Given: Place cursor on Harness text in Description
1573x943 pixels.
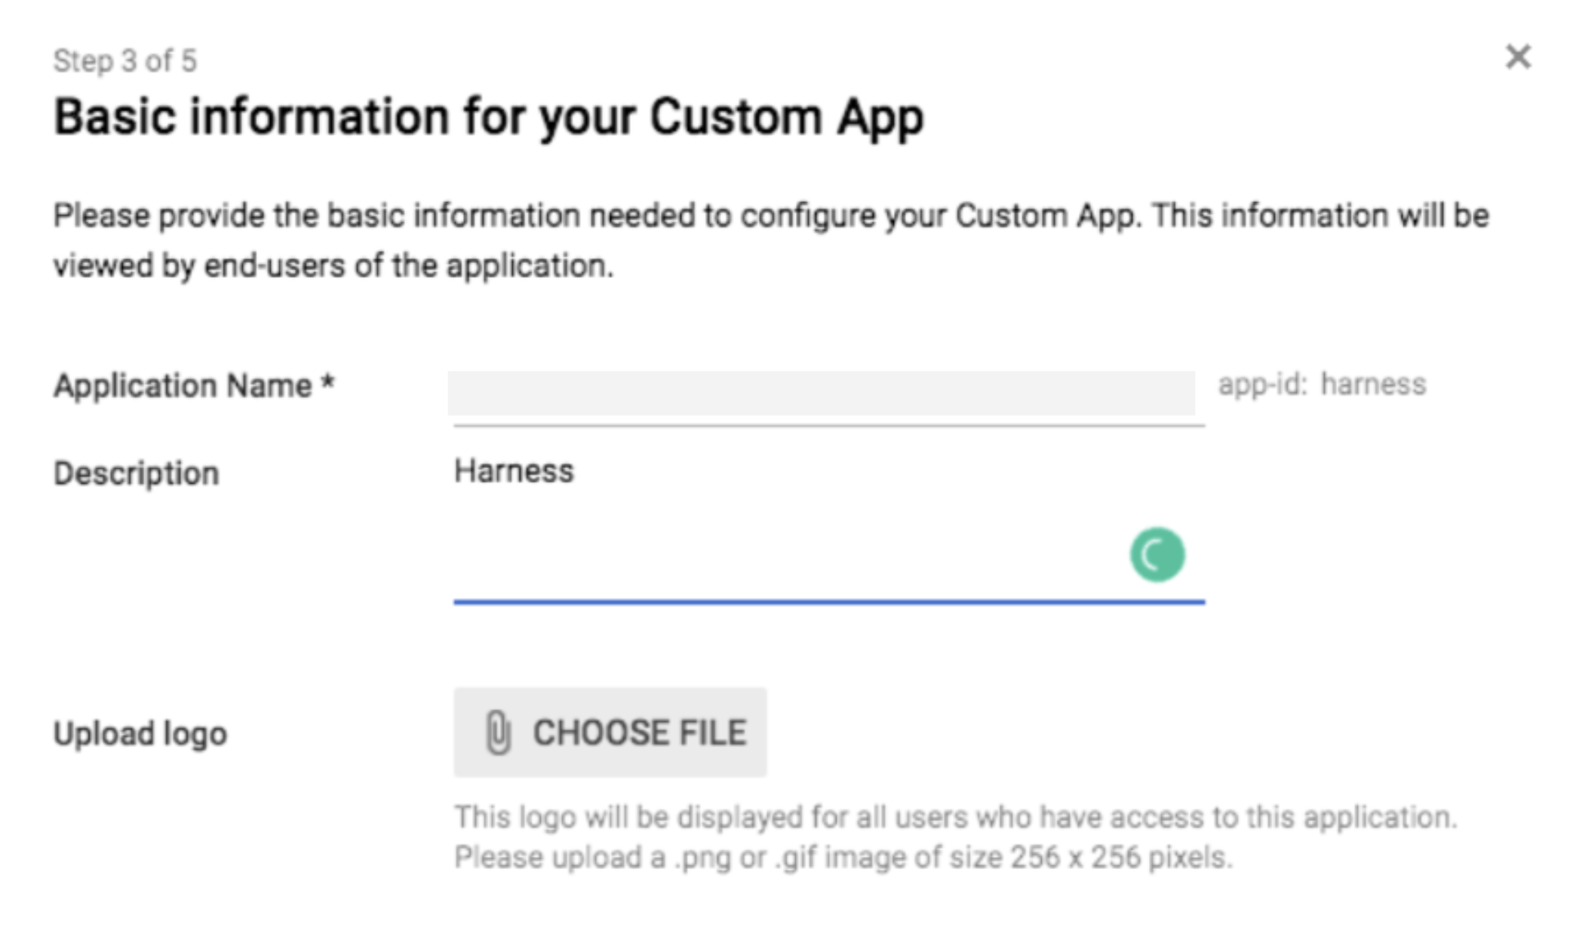Looking at the screenshot, I should pos(514,471).
